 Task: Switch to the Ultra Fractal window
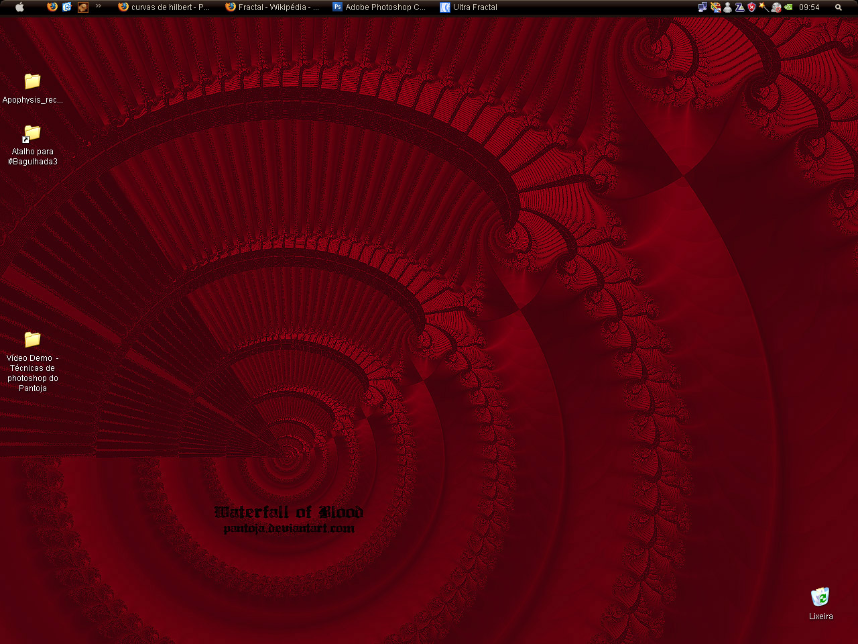click(469, 7)
